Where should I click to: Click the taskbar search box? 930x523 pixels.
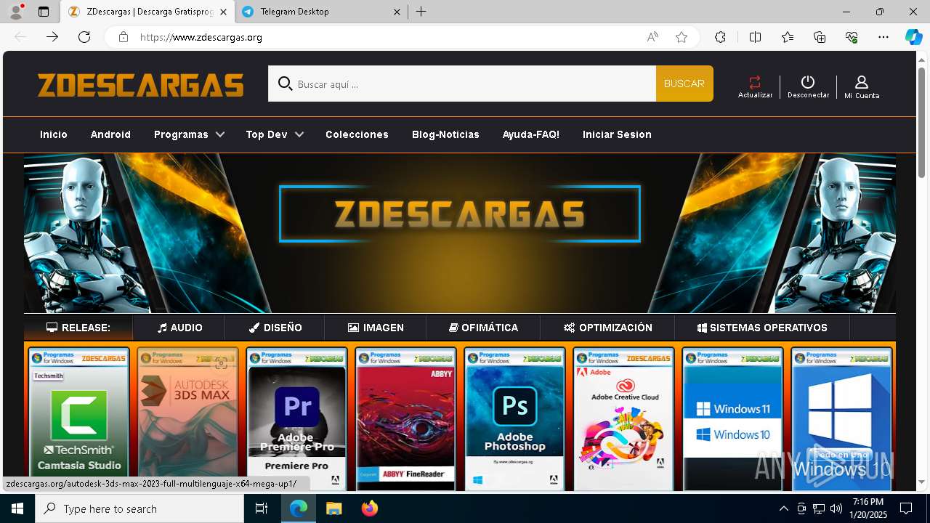pyautogui.click(x=139, y=508)
